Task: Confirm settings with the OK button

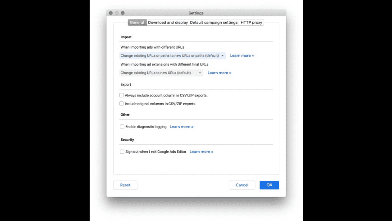Action: point(269,185)
